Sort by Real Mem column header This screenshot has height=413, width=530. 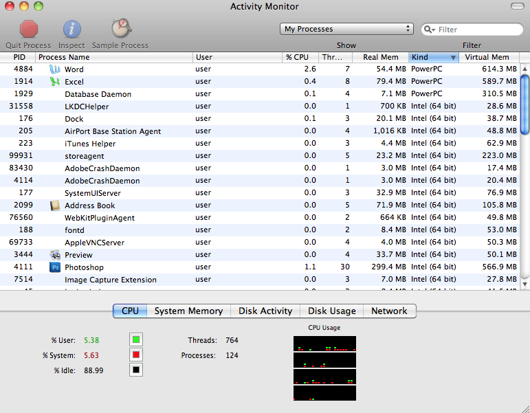(380, 57)
